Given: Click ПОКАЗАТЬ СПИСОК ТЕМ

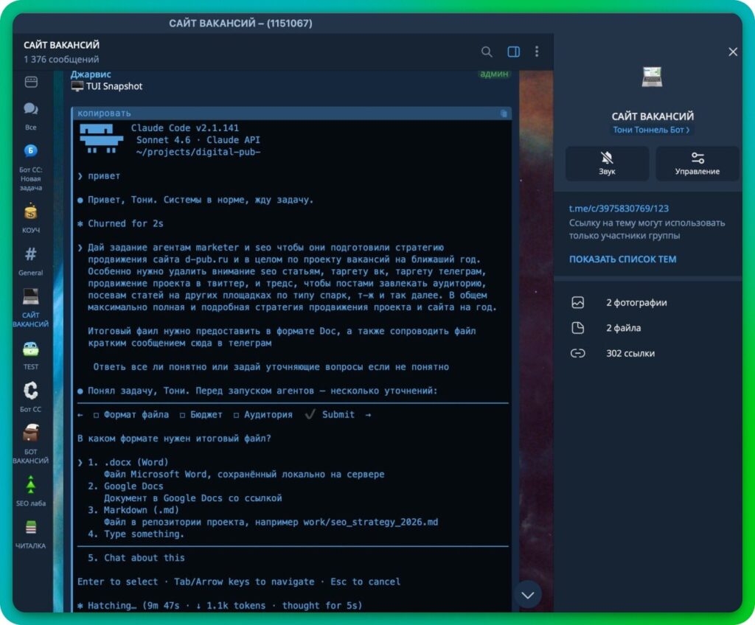Looking at the screenshot, I should click(x=622, y=259).
